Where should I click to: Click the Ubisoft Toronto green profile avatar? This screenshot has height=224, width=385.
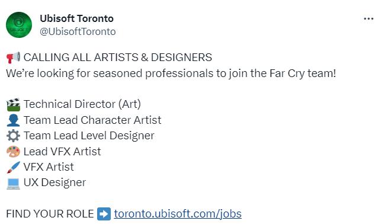(x=19, y=25)
